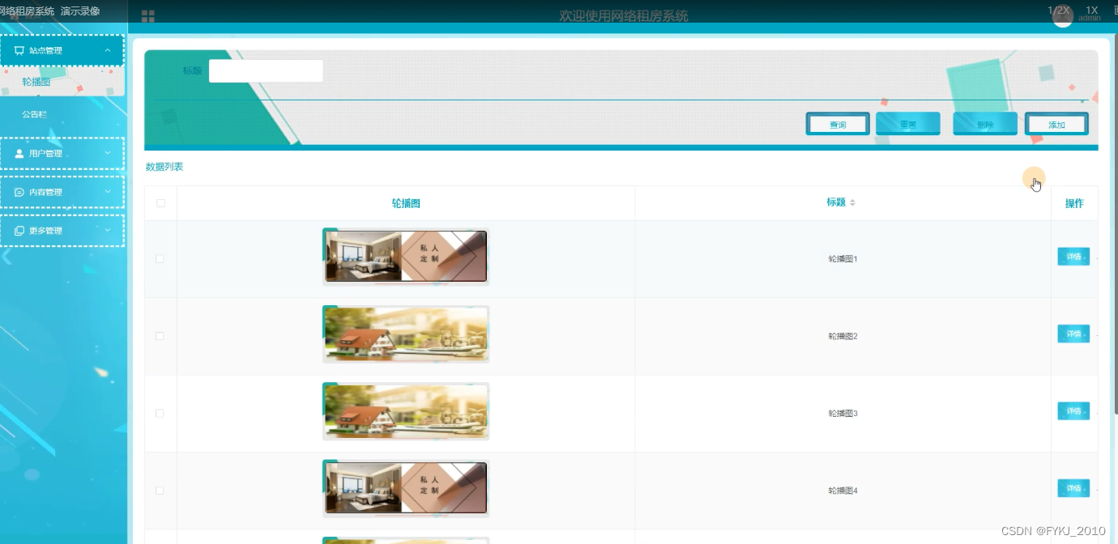Viewport: 1118px width, 544px height.
Task: Click the 添加 add button
Action: [x=1056, y=124]
